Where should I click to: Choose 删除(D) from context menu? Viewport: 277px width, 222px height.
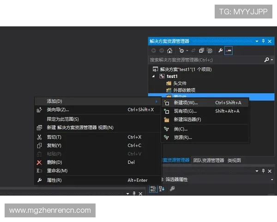pyautogui.click(x=97, y=162)
